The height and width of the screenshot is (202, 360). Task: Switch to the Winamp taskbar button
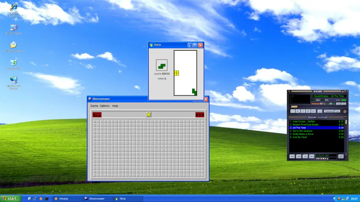(x=67, y=199)
